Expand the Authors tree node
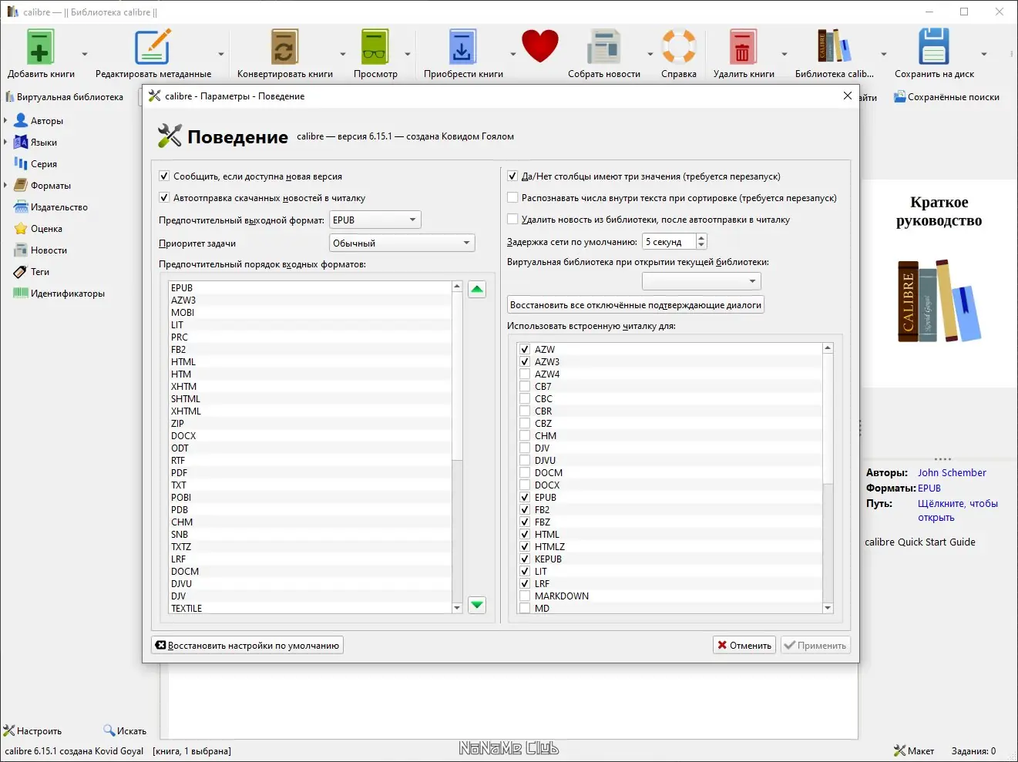This screenshot has height=762, width=1018. [x=5, y=121]
